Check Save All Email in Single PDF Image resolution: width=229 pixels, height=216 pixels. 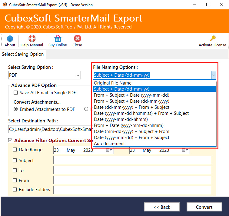(x=15, y=93)
